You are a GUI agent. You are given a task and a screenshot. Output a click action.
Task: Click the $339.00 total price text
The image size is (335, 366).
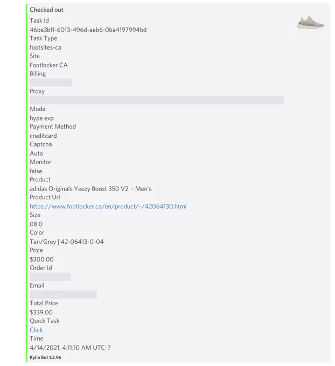(41, 312)
